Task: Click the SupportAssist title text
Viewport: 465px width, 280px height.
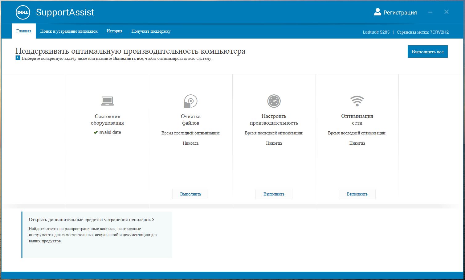Action: (x=65, y=12)
